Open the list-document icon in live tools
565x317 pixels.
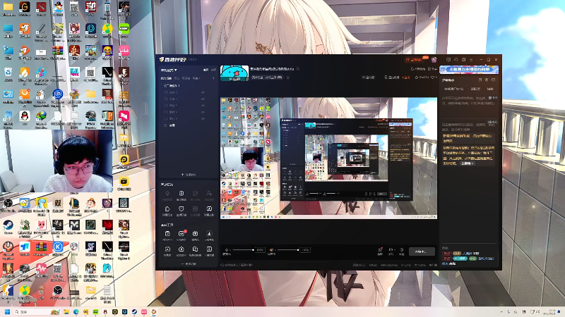pyautogui.click(x=209, y=251)
